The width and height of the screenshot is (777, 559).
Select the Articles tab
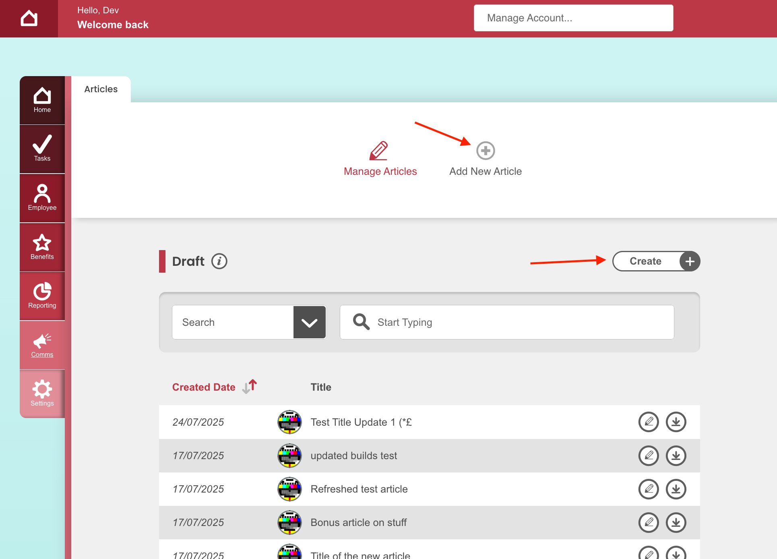click(101, 89)
